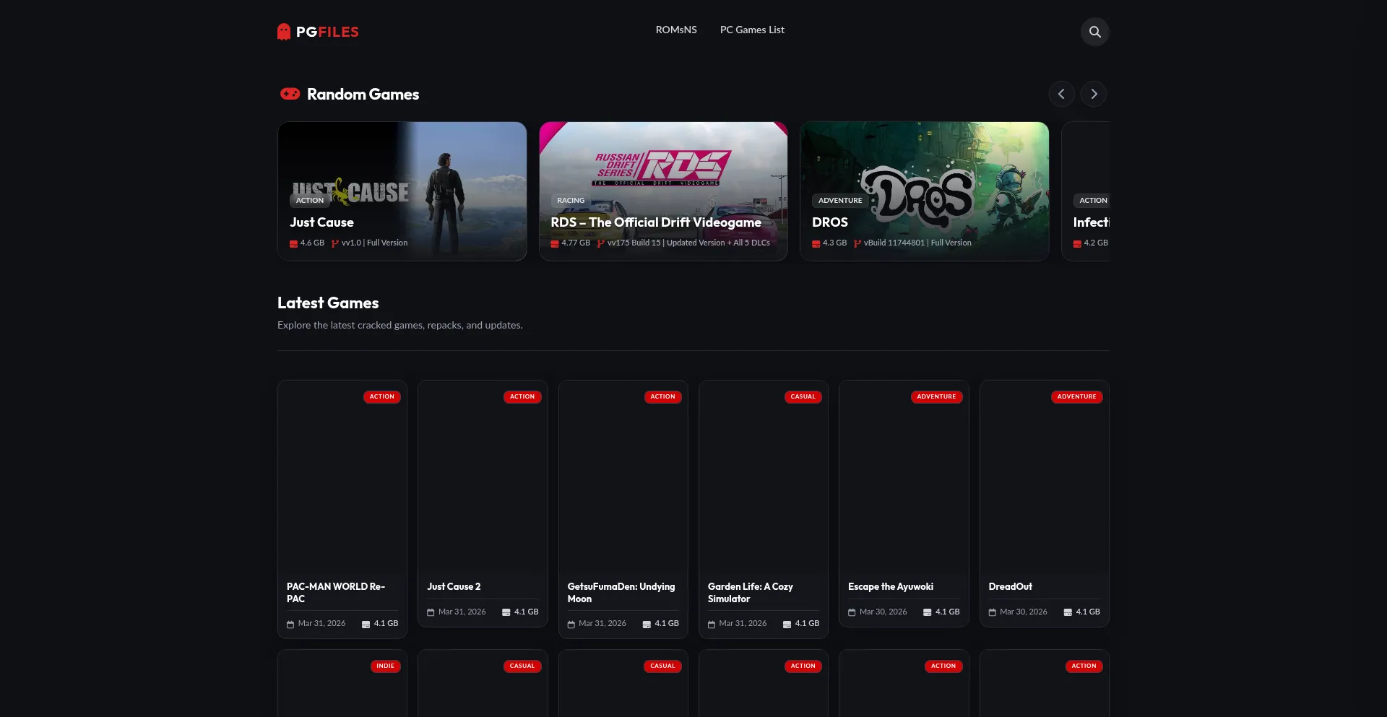Click ACTION tag on GetsuFumaDen card
This screenshot has height=717, width=1387.
(x=662, y=396)
